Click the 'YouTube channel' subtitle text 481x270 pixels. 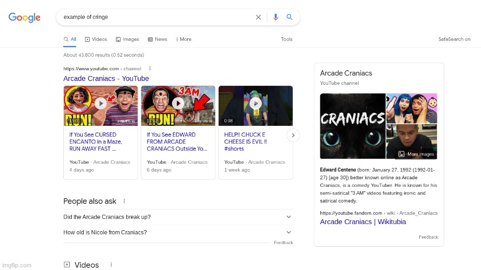[x=339, y=83]
